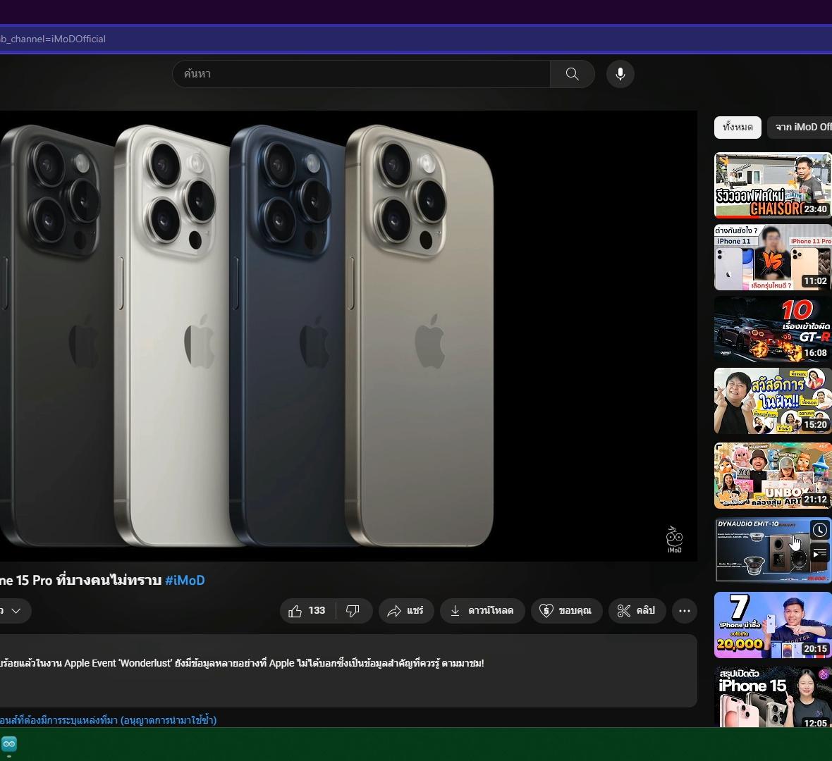Screen dimensions: 832x761
Task: Expand the video description text box
Action: coord(348,671)
